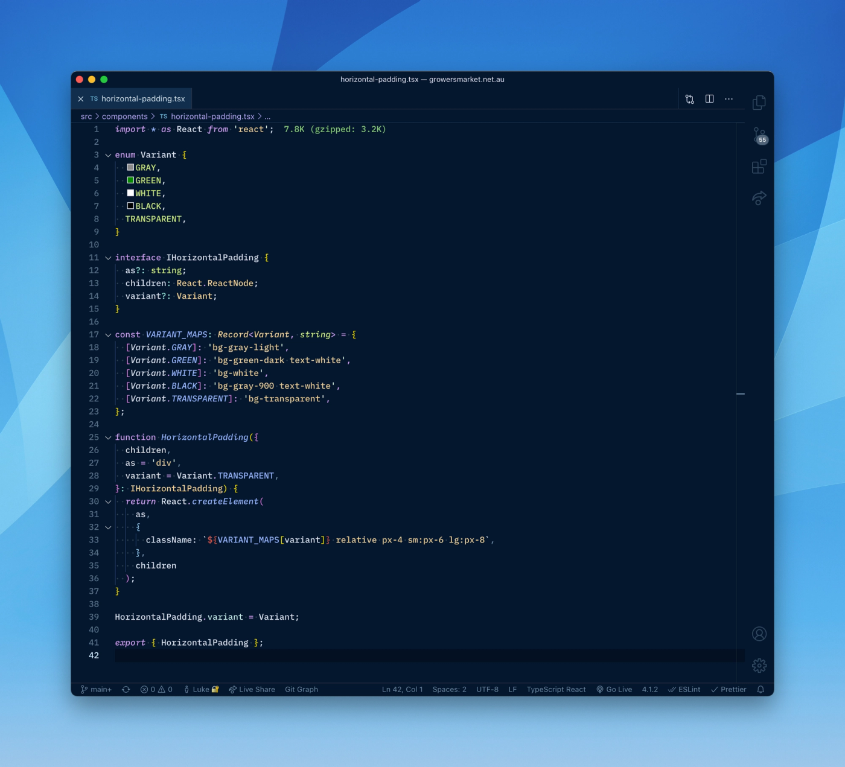Toggle Go Live server from the status bar
Screen dimensions: 845x767
(x=614, y=689)
